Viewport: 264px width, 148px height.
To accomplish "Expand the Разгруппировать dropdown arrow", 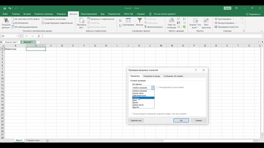I will (236, 23).
